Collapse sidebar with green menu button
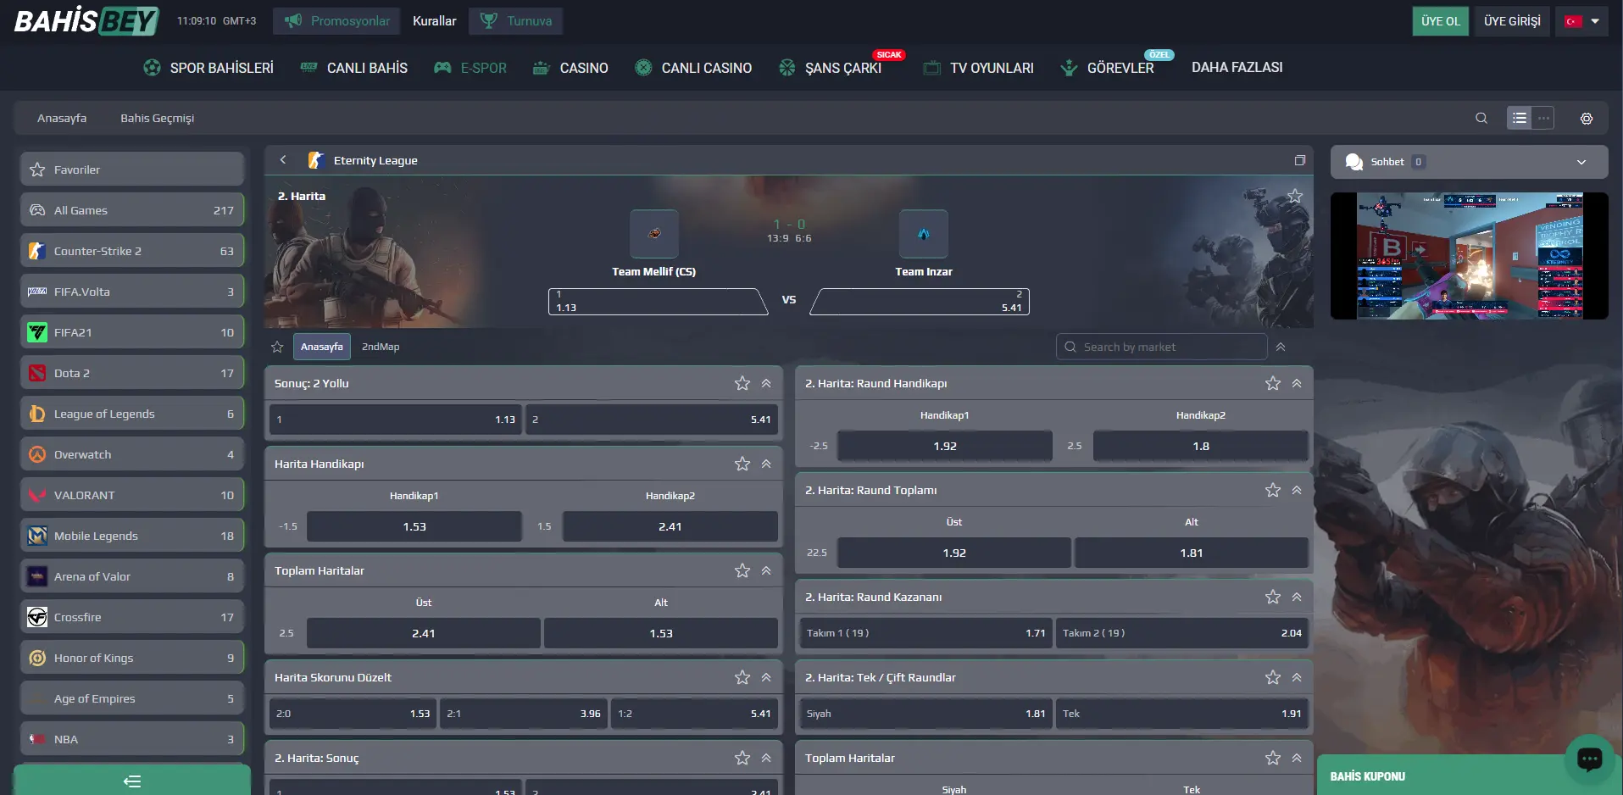 (x=132, y=781)
